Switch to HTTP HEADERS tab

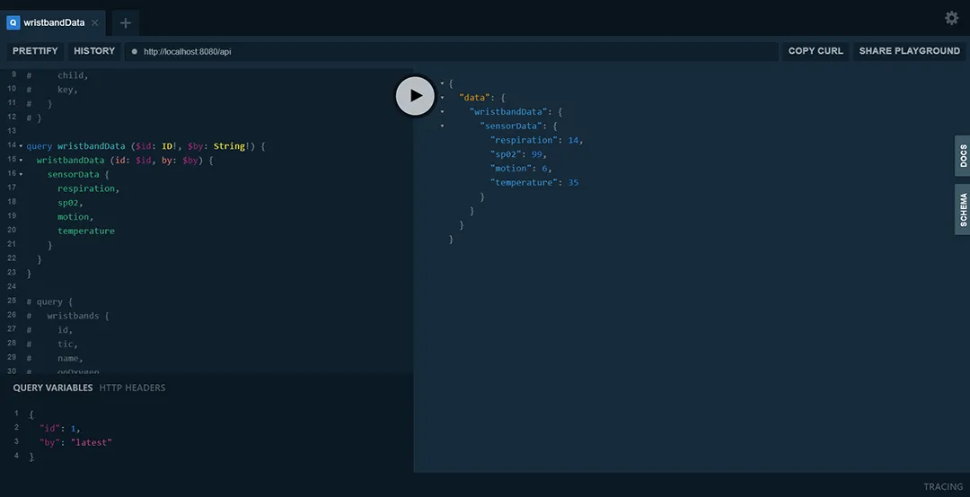[132, 388]
